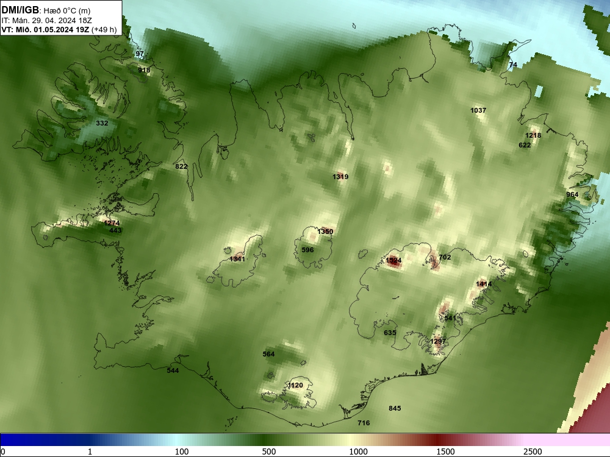
Task: Click the 564 height label
Action: coord(268,354)
